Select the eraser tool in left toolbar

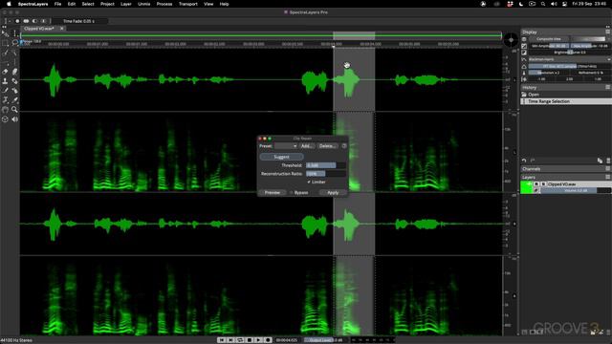[5, 72]
